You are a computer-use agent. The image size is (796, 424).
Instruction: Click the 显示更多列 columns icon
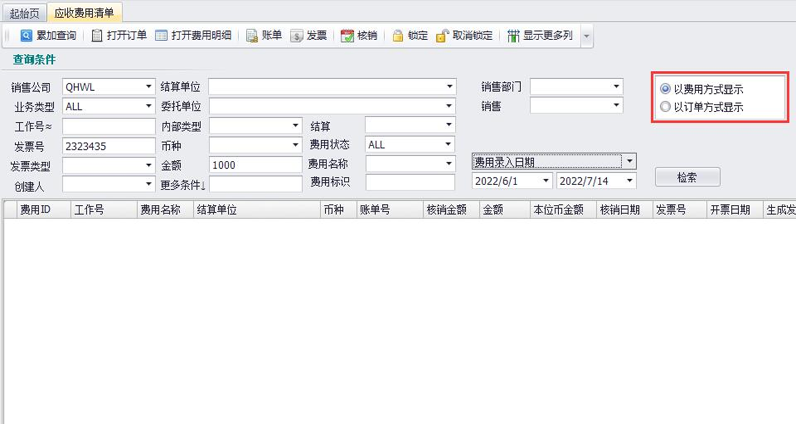pyautogui.click(x=513, y=36)
